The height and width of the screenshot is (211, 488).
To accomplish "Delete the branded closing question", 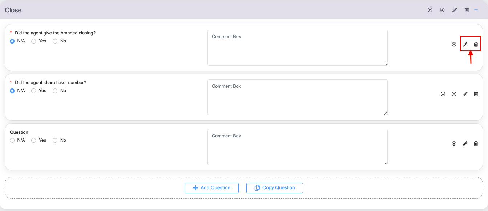I will [476, 44].
